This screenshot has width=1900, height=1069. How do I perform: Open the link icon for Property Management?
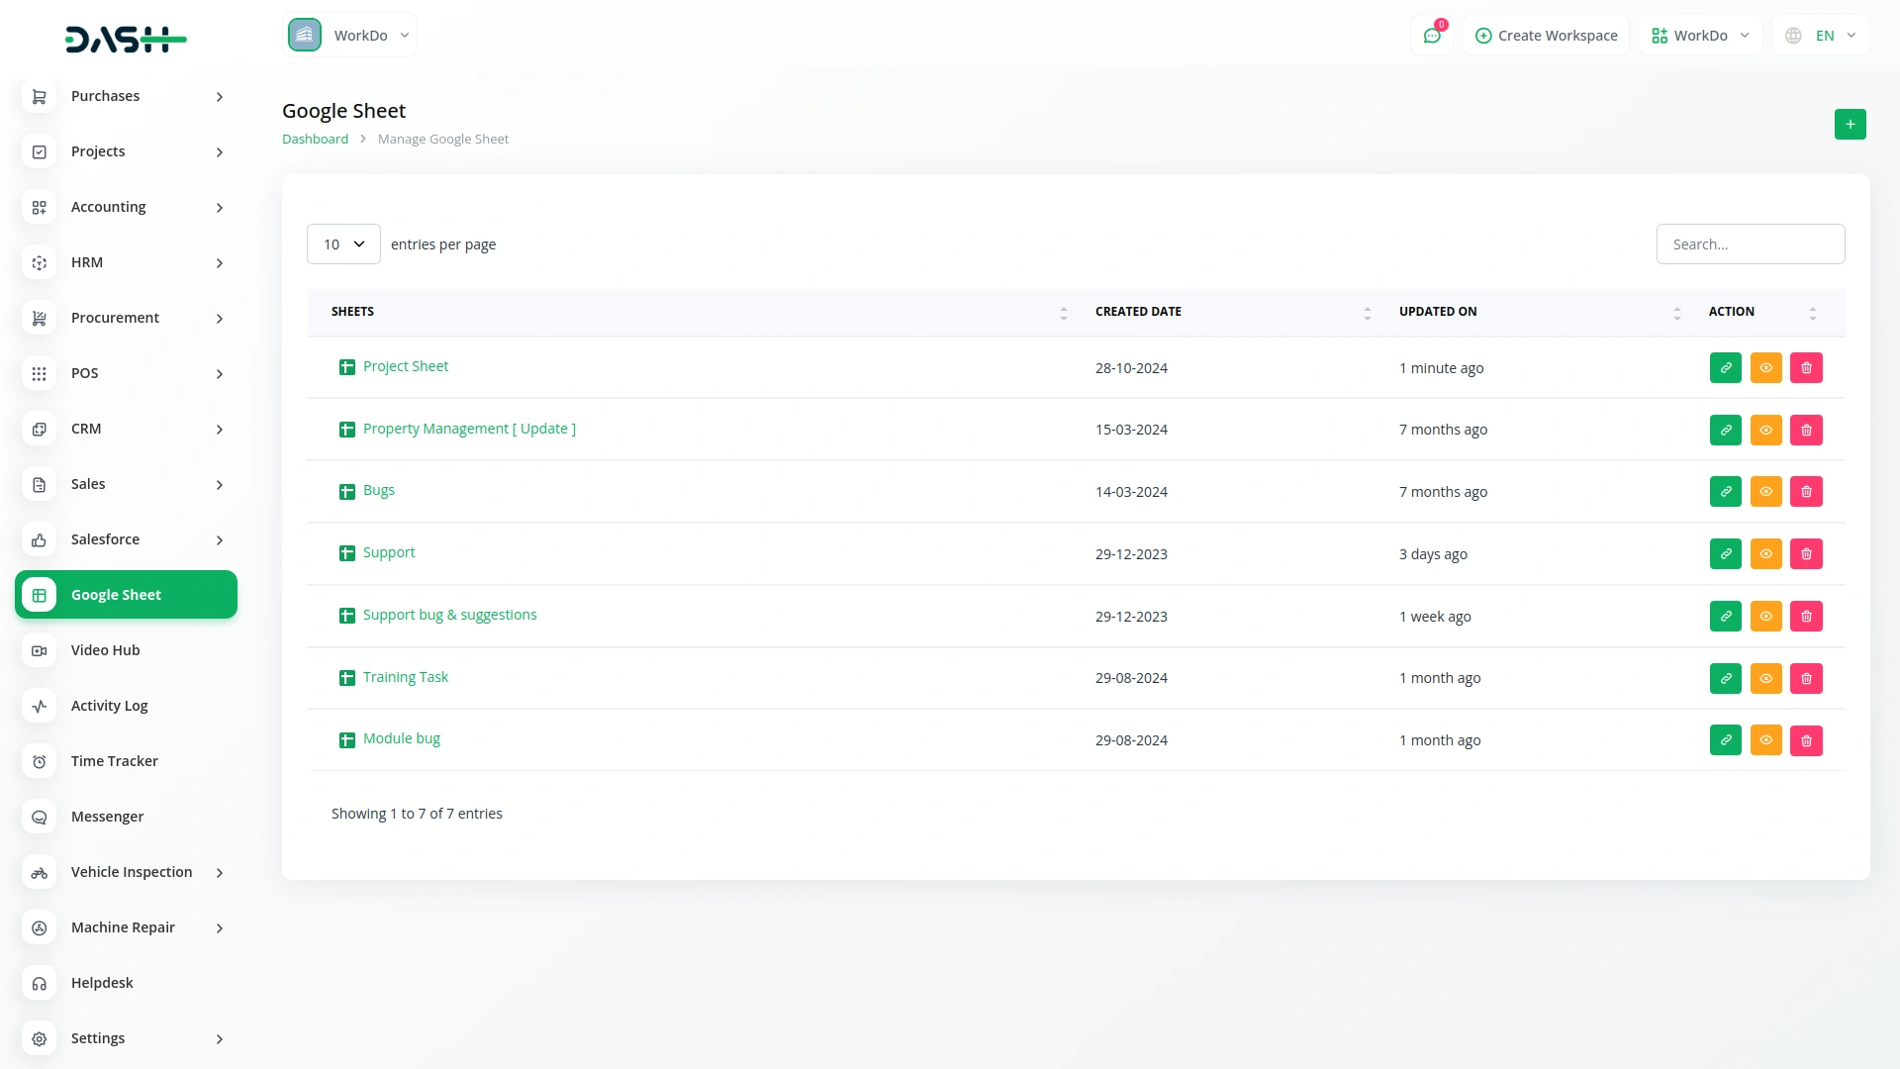tap(1726, 431)
